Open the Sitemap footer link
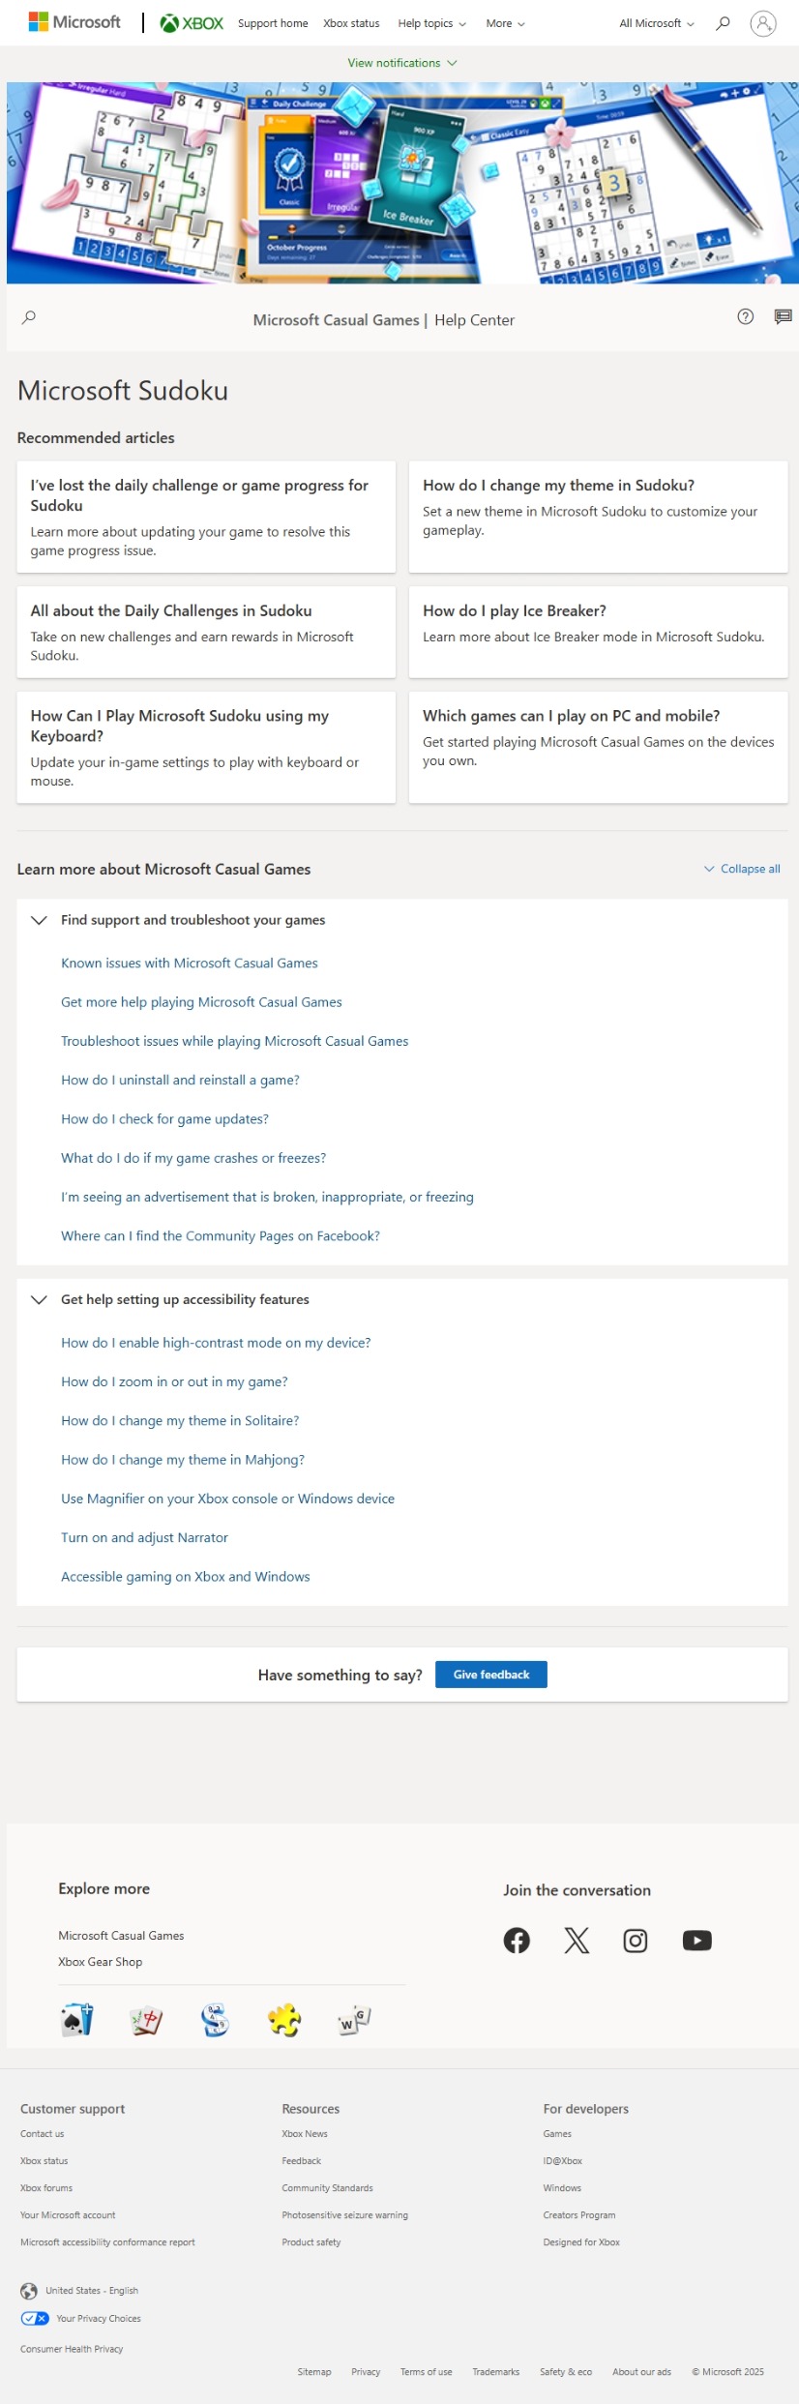This screenshot has height=2404, width=799. [x=314, y=2371]
